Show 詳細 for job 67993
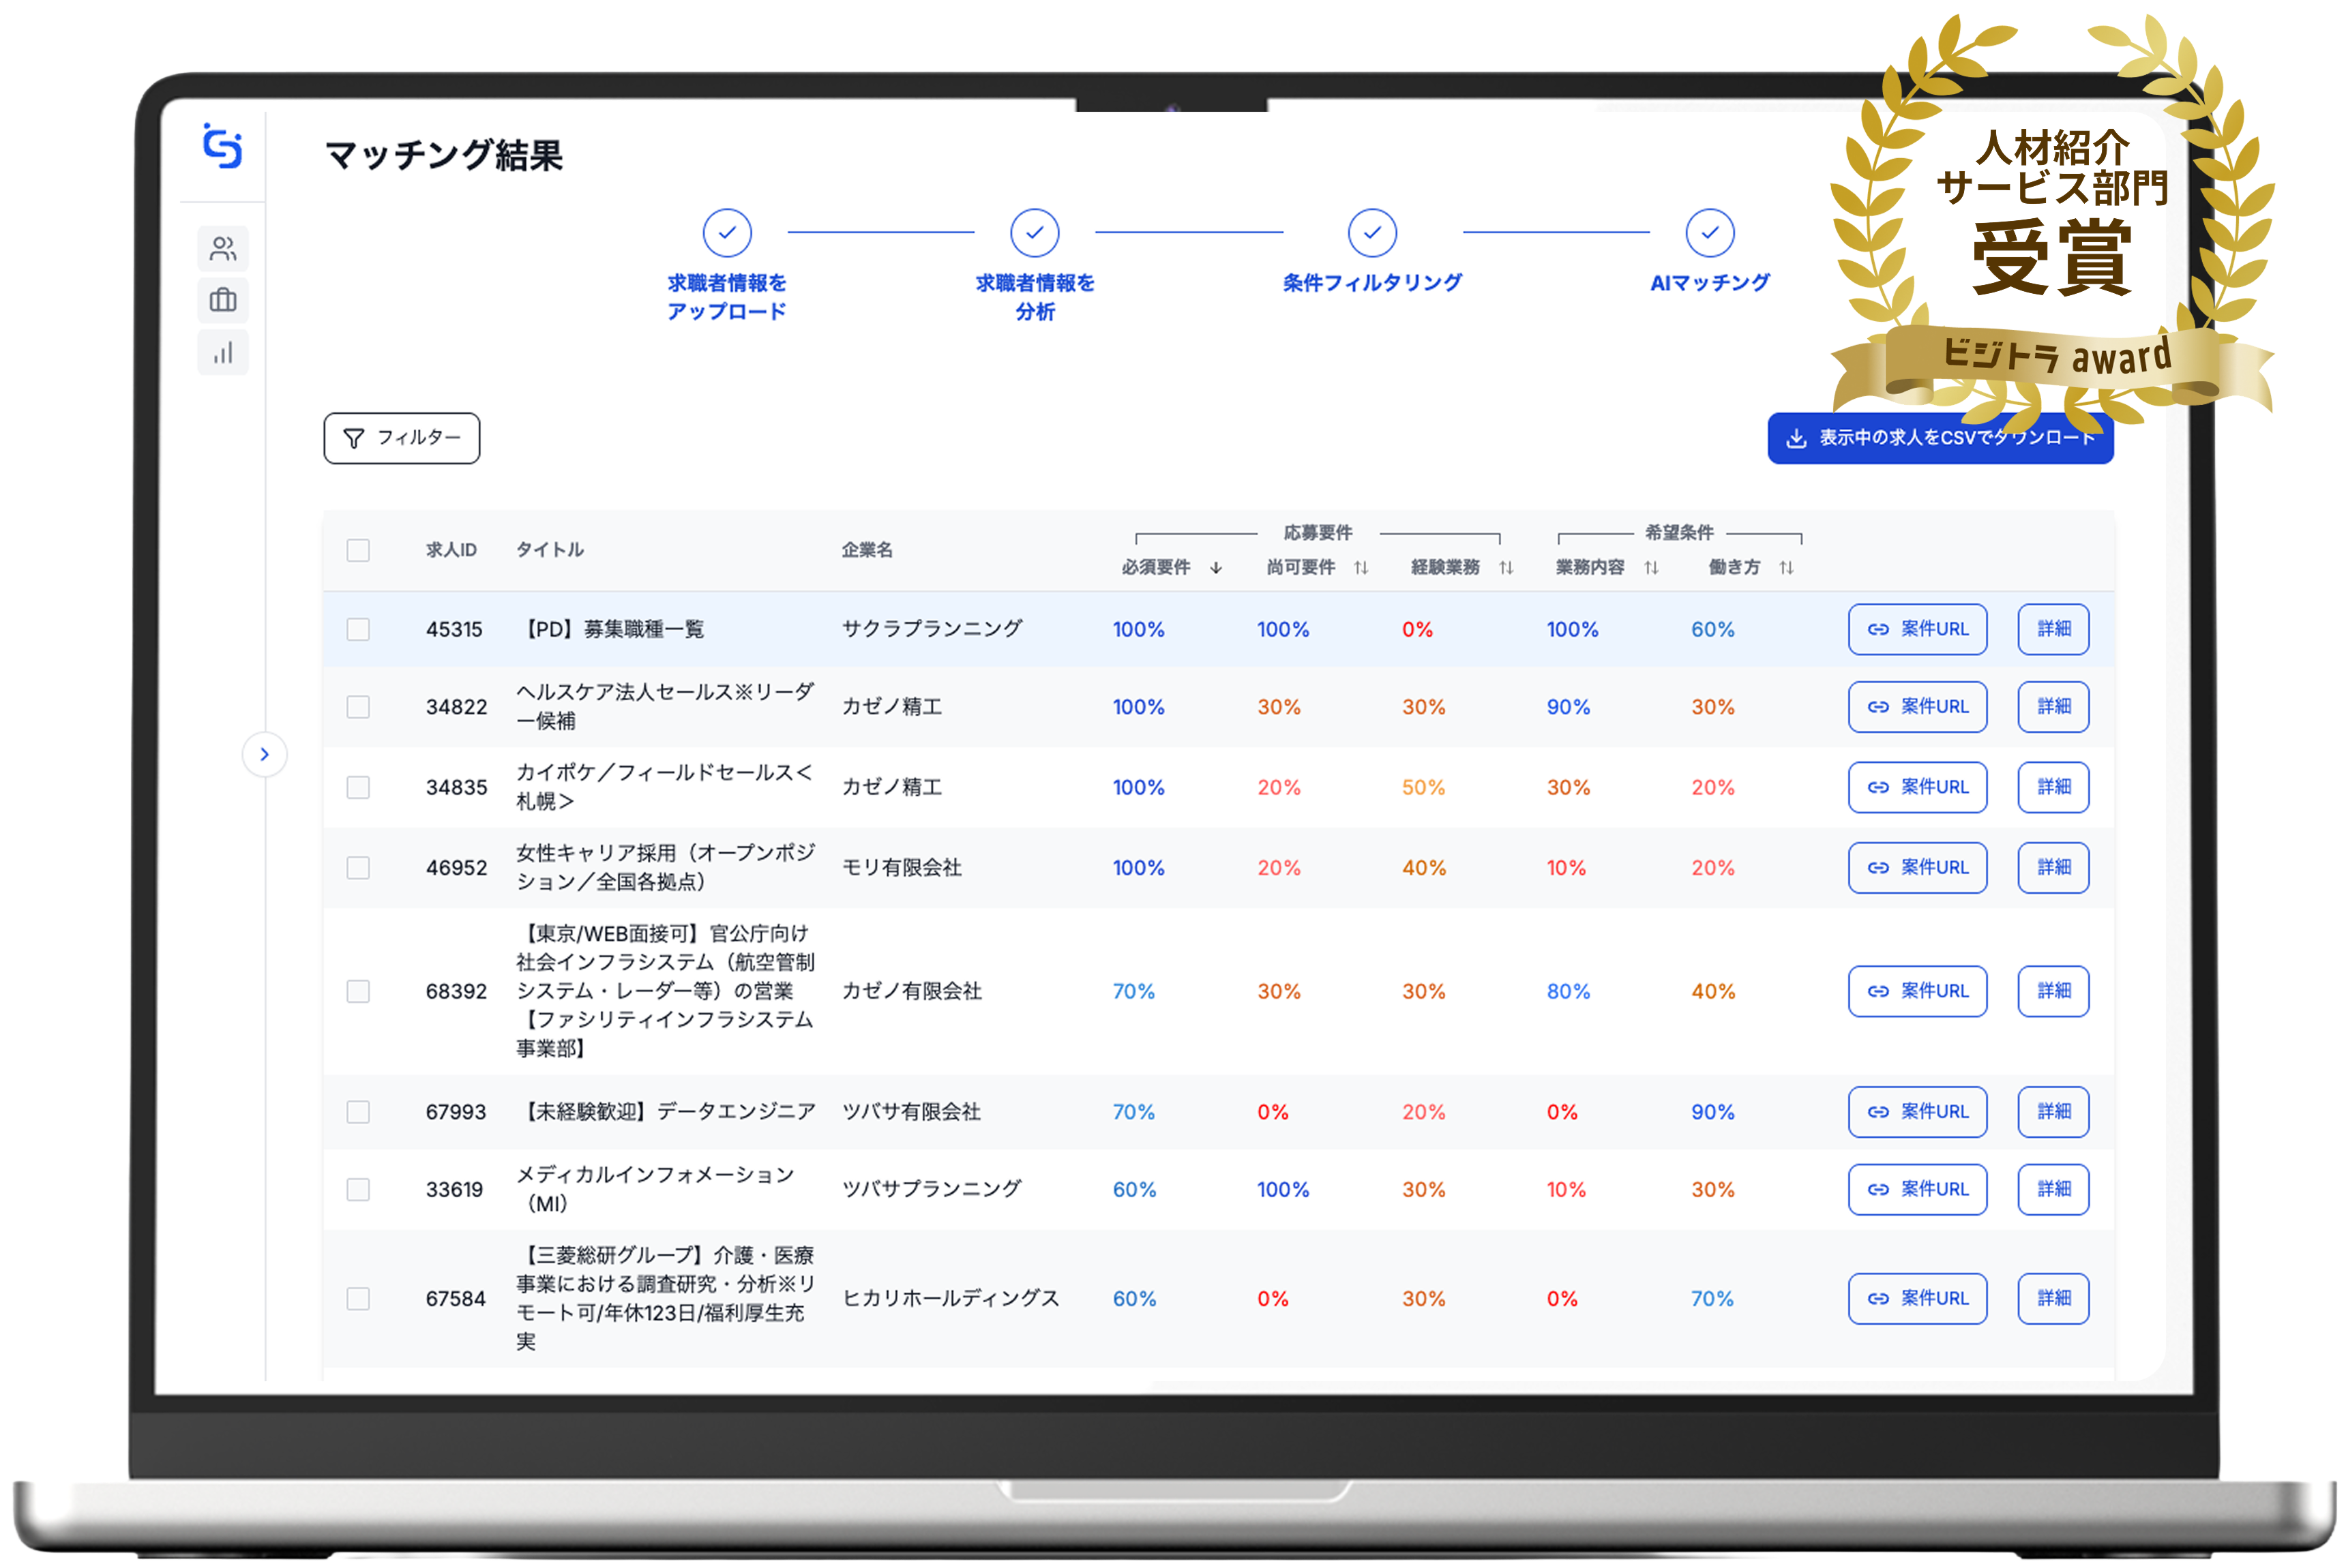Viewport: 2346px width, 1568px height. point(2053,1112)
